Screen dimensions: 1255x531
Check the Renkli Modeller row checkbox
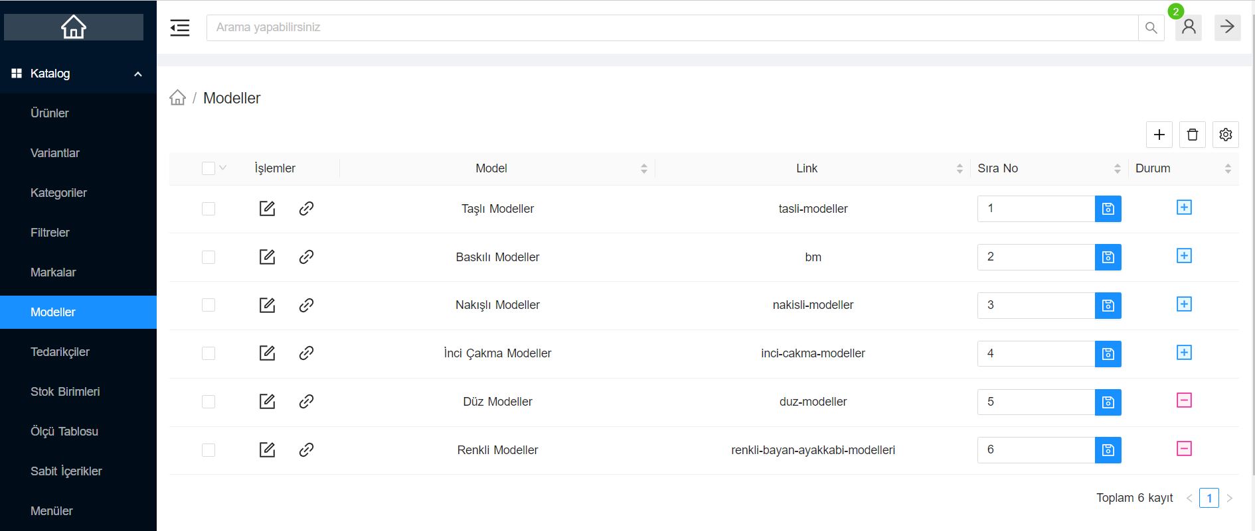click(x=209, y=450)
